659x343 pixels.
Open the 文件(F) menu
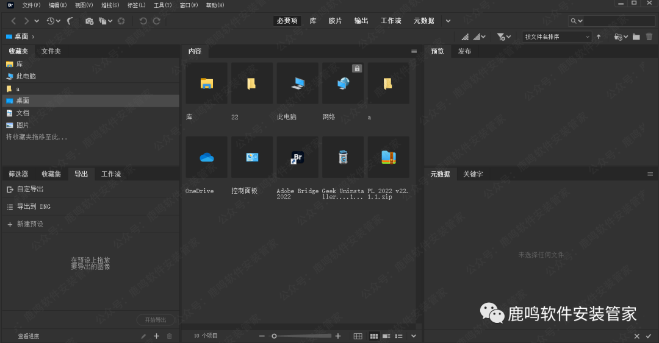tap(31, 5)
